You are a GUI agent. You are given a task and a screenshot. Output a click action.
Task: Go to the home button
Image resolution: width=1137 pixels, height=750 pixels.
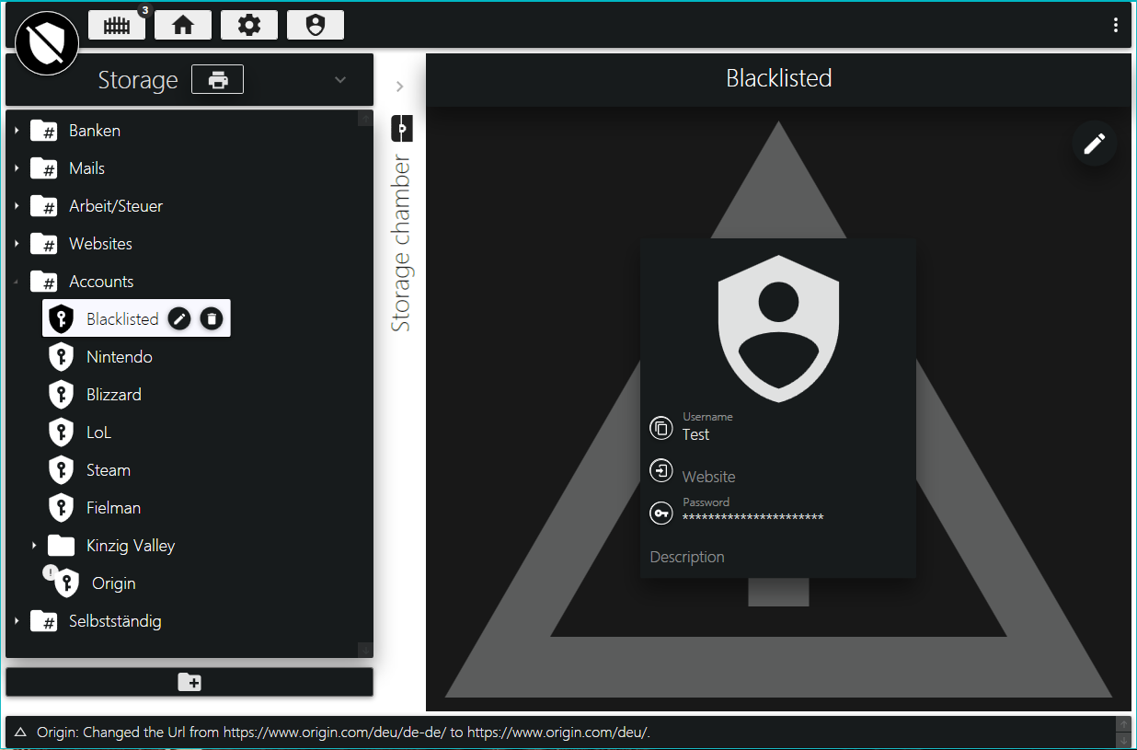pyautogui.click(x=183, y=25)
